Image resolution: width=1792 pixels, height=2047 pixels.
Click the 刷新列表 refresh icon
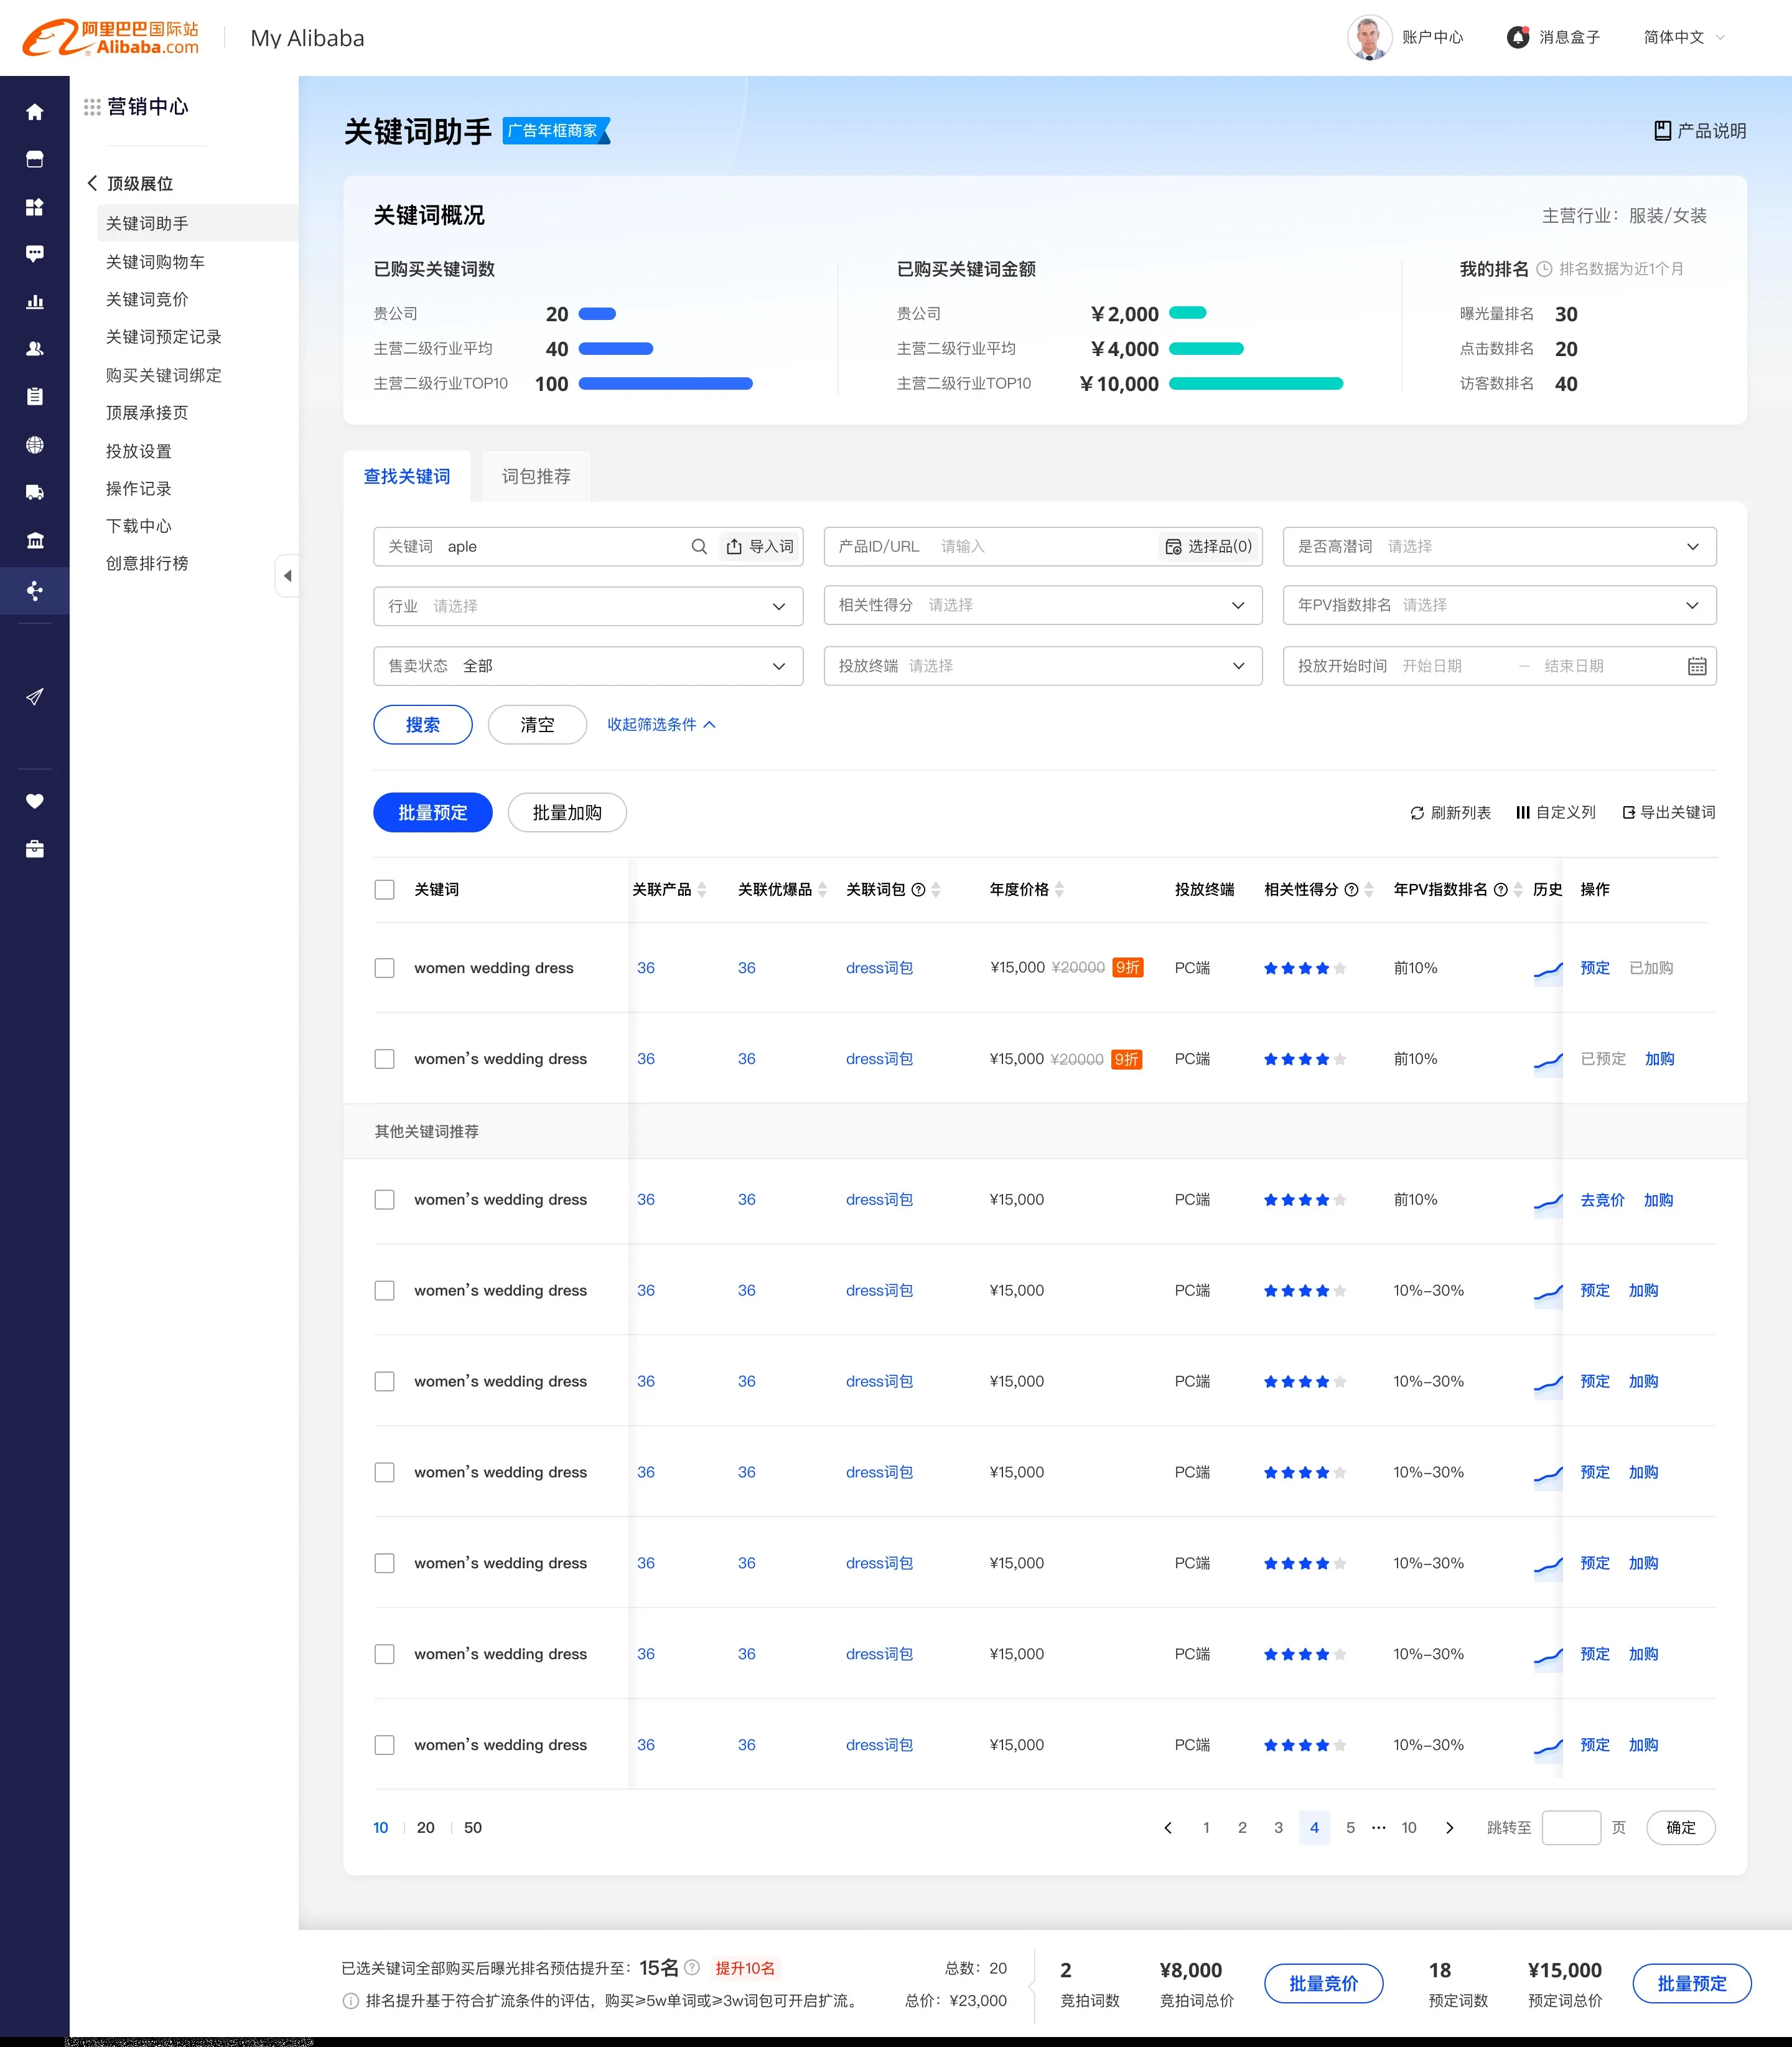pyautogui.click(x=1416, y=812)
